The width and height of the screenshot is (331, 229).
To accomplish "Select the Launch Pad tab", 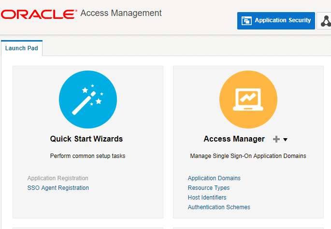I will coord(22,48).
